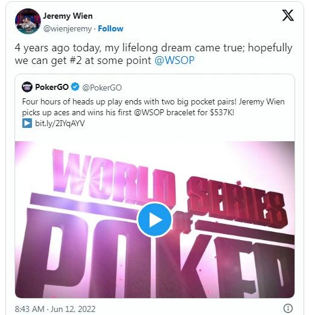Click the @wienjeremy handle
Screen dimensions: 309x315
(68, 29)
